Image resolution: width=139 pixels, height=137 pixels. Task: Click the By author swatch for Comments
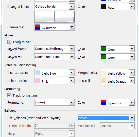pos(38,27)
